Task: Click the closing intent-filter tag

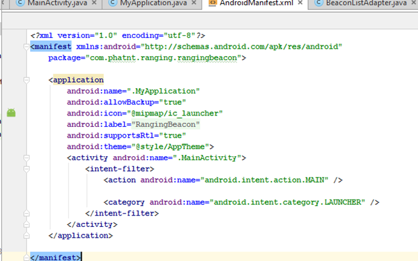Action: (x=122, y=214)
